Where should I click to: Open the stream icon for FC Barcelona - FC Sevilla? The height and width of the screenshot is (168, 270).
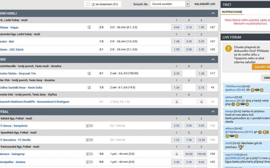[x=88, y=140]
